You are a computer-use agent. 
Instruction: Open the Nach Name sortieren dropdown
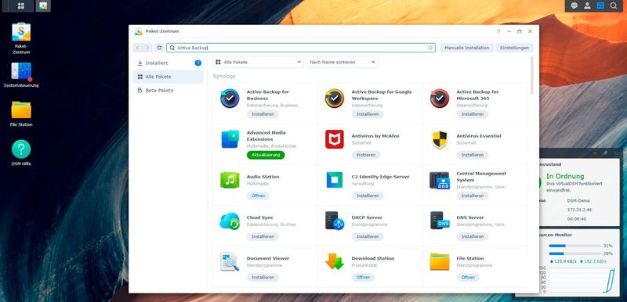tap(342, 63)
